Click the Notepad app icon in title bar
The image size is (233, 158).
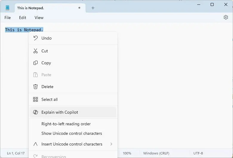7,8
